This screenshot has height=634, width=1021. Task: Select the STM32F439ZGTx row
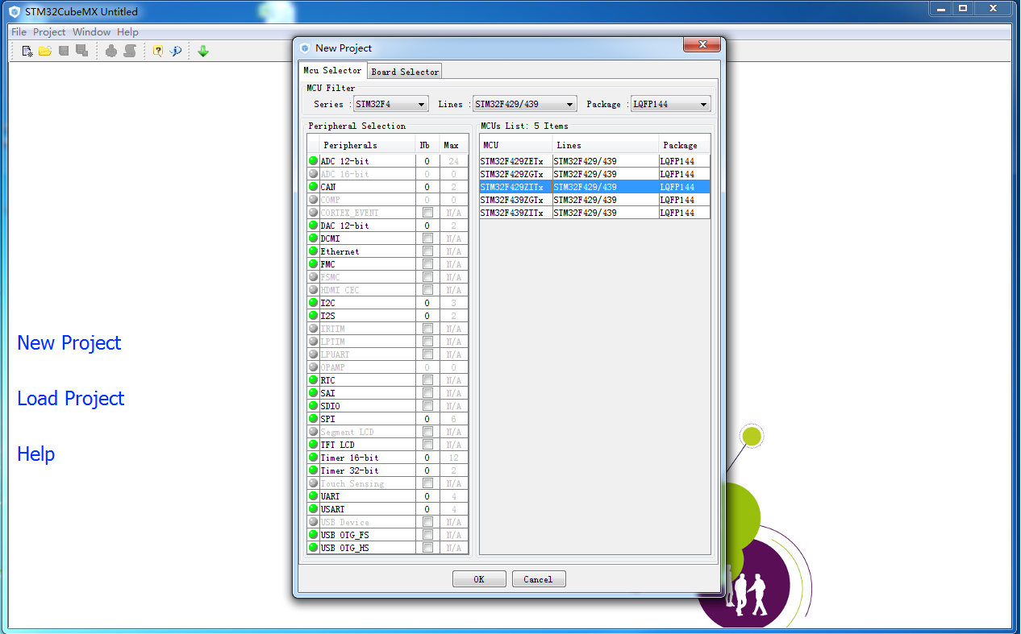pyautogui.click(x=595, y=200)
